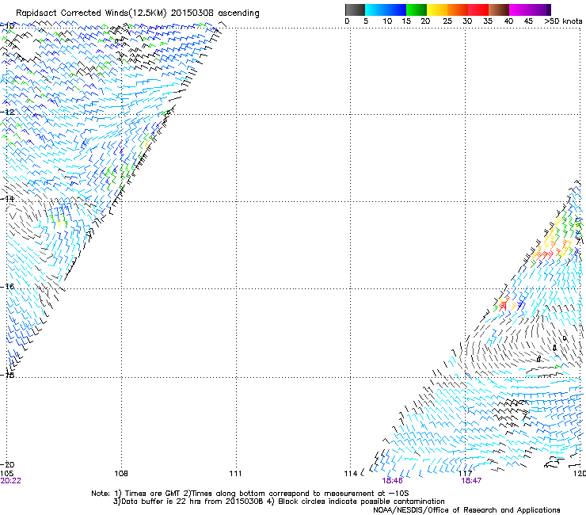The width and height of the screenshot is (586, 515).
Task: Click the purple '18:46' time label
Action: click(x=393, y=481)
